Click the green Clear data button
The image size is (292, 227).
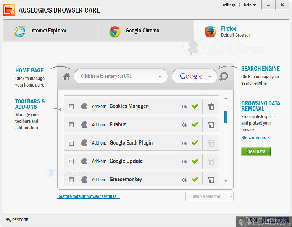(255, 151)
